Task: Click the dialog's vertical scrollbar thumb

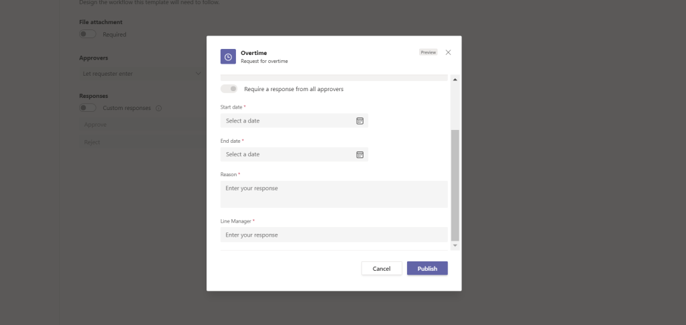Action: pyautogui.click(x=455, y=184)
